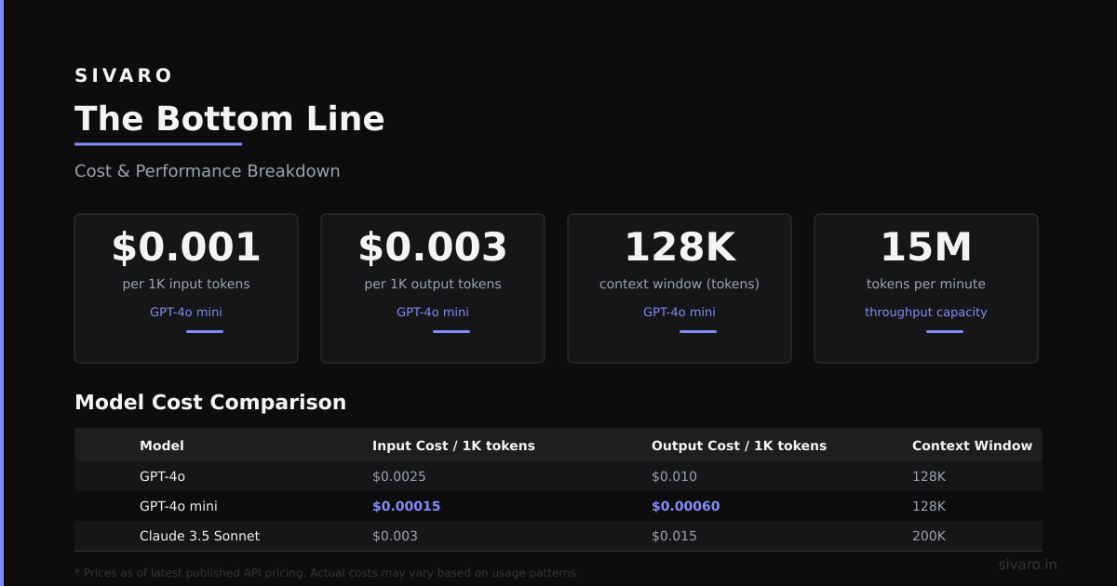Select the GPT-4o mini table row
The height and width of the screenshot is (586, 1117).
coord(558,506)
